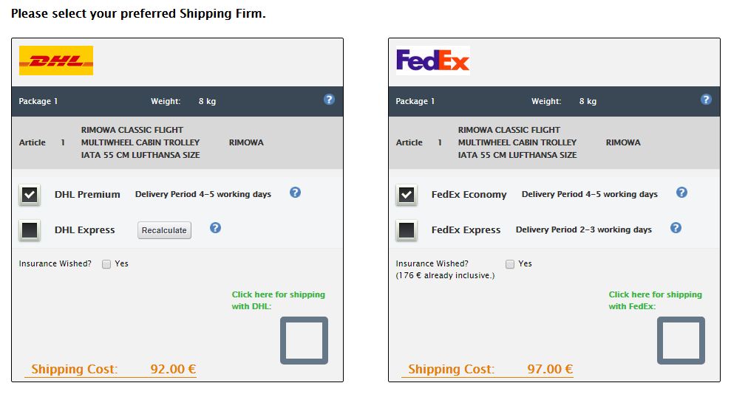Enable DHL insurance Yes checkbox

pos(106,264)
